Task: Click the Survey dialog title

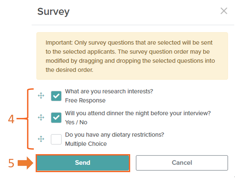Action: pyautogui.click(x=54, y=12)
